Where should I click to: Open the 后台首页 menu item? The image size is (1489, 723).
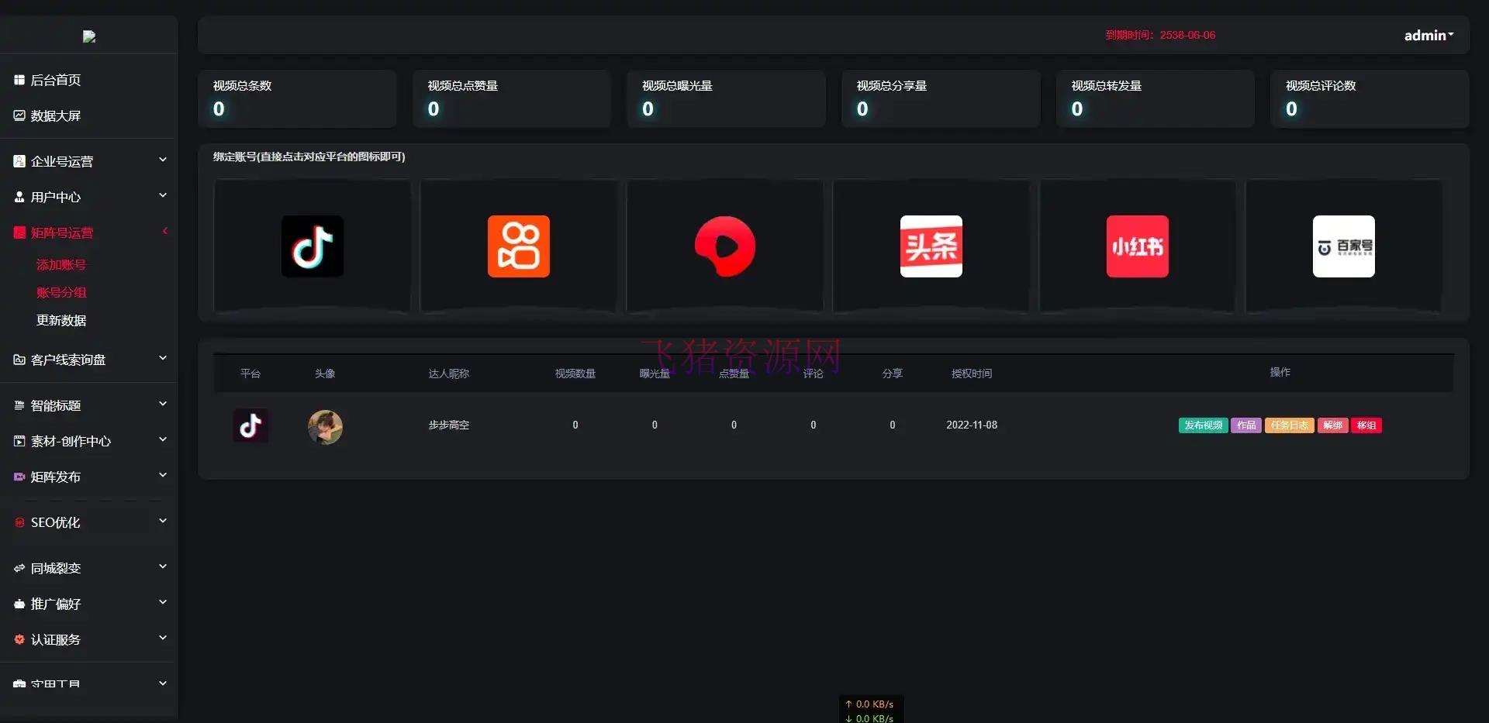point(55,79)
